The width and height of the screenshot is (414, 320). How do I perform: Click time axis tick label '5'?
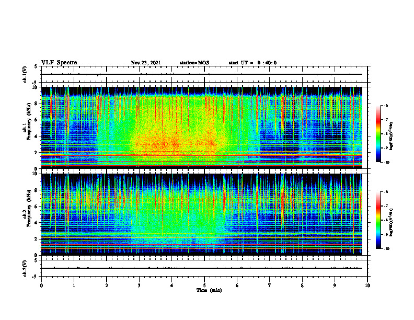(x=204, y=285)
